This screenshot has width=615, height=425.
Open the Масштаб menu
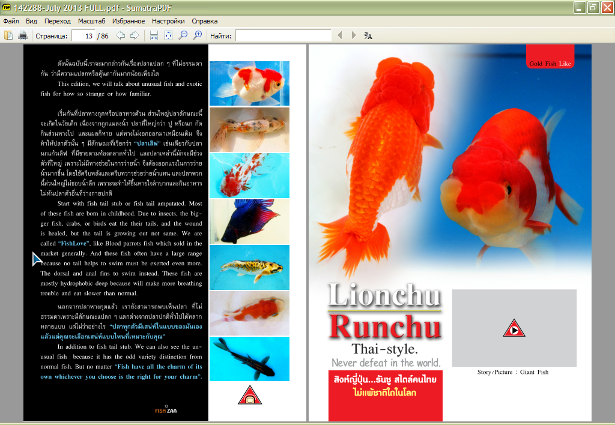click(91, 21)
